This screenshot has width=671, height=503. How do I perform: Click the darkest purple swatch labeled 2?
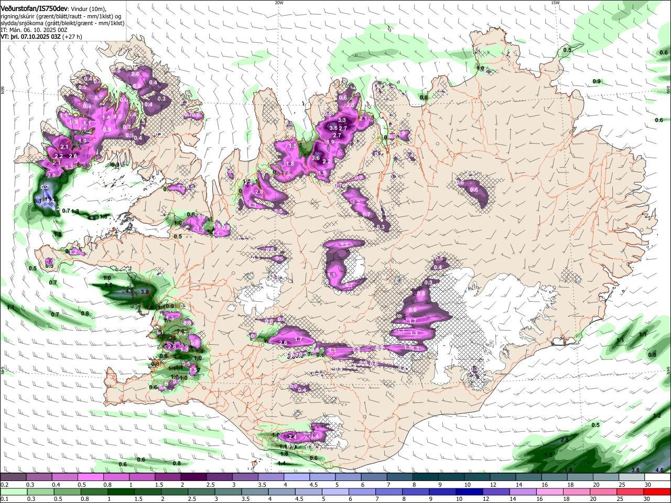[193, 477]
